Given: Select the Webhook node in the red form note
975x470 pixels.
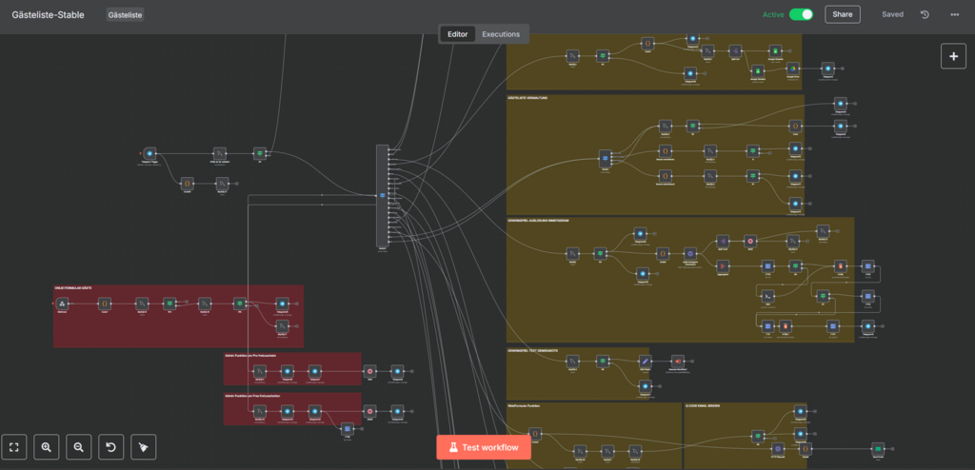Looking at the screenshot, I should coord(62,304).
